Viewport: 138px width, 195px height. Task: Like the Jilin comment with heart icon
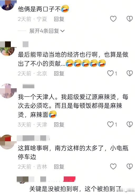point(113,166)
